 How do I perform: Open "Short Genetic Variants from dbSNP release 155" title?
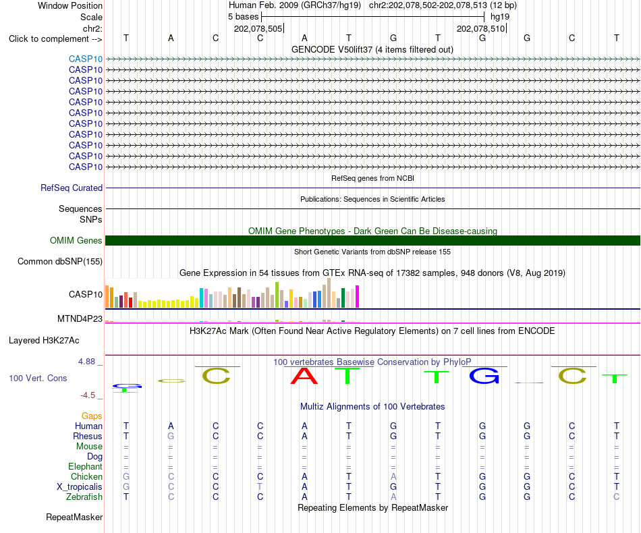[x=372, y=252]
